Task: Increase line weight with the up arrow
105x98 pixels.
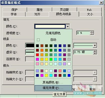Action: click(x=95, y=51)
